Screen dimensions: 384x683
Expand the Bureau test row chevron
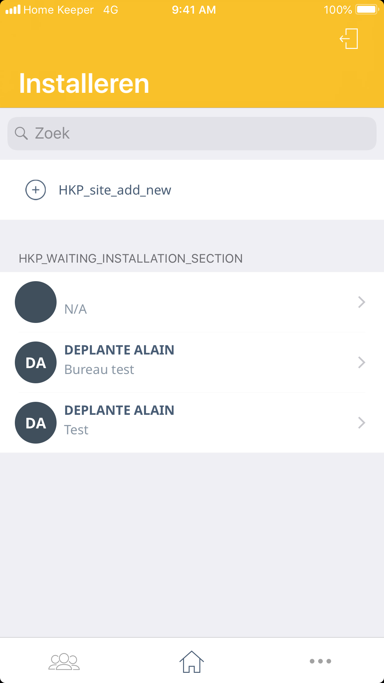tap(361, 362)
